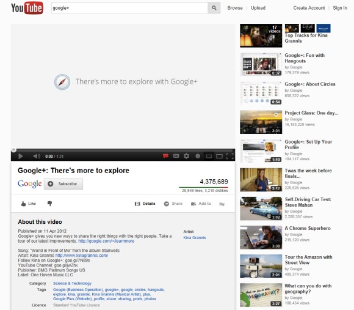Click Google Plus (Website) tag
Screen dimensions: 354x310
tap(73, 299)
